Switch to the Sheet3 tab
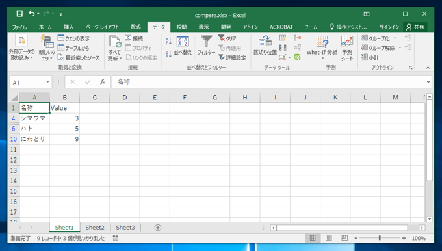This screenshot has width=442, height=251. click(x=125, y=228)
